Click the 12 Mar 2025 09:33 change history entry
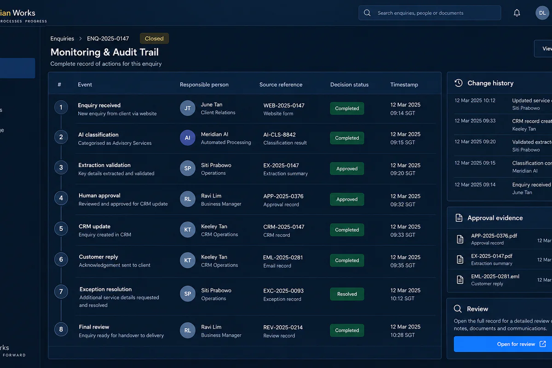The image size is (552, 368). [503, 125]
